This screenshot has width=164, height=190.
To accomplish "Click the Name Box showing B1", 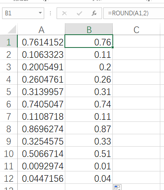I will [x=23, y=13].
